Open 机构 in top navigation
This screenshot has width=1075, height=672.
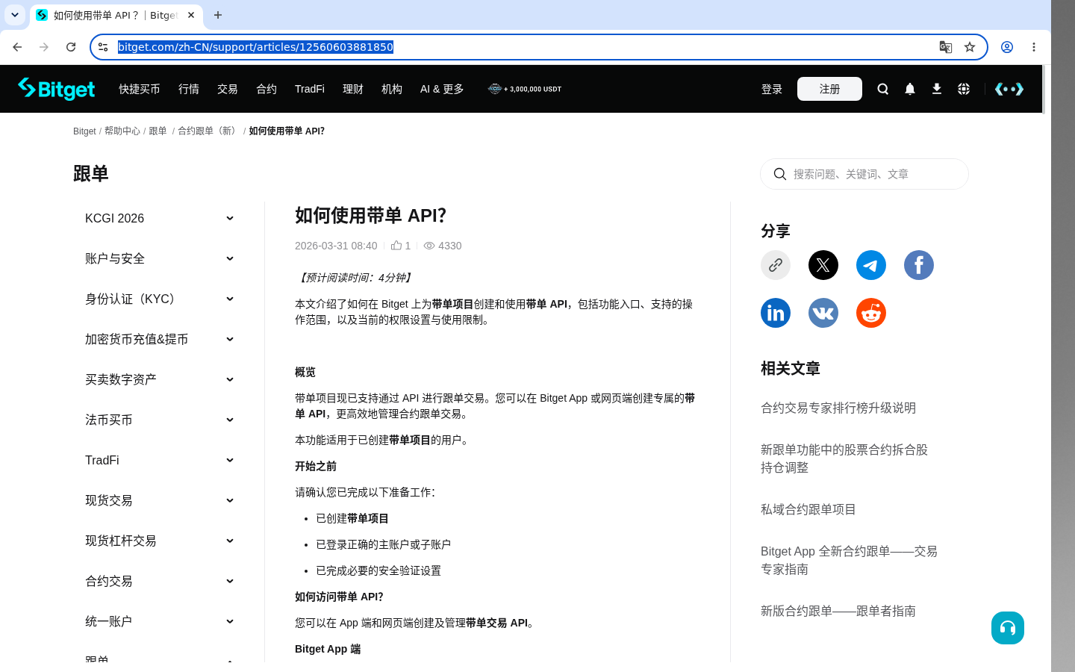coord(392,89)
